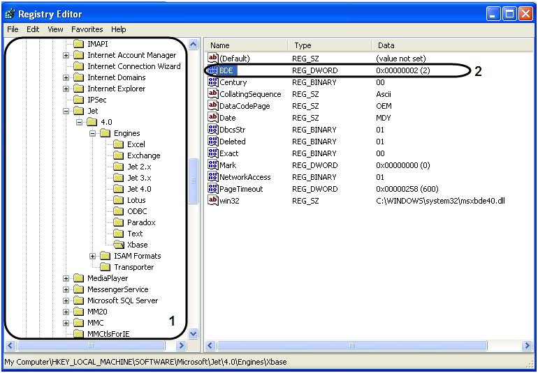538x373 pixels.
Task: Click the Registry Editor title bar icon
Action: click(x=10, y=14)
